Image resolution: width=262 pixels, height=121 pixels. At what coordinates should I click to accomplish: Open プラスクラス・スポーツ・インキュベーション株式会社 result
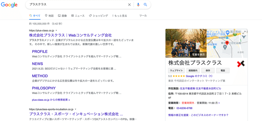[x=76, y=114]
